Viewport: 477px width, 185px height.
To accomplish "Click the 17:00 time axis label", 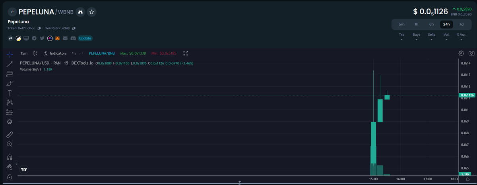I will coord(428,179).
